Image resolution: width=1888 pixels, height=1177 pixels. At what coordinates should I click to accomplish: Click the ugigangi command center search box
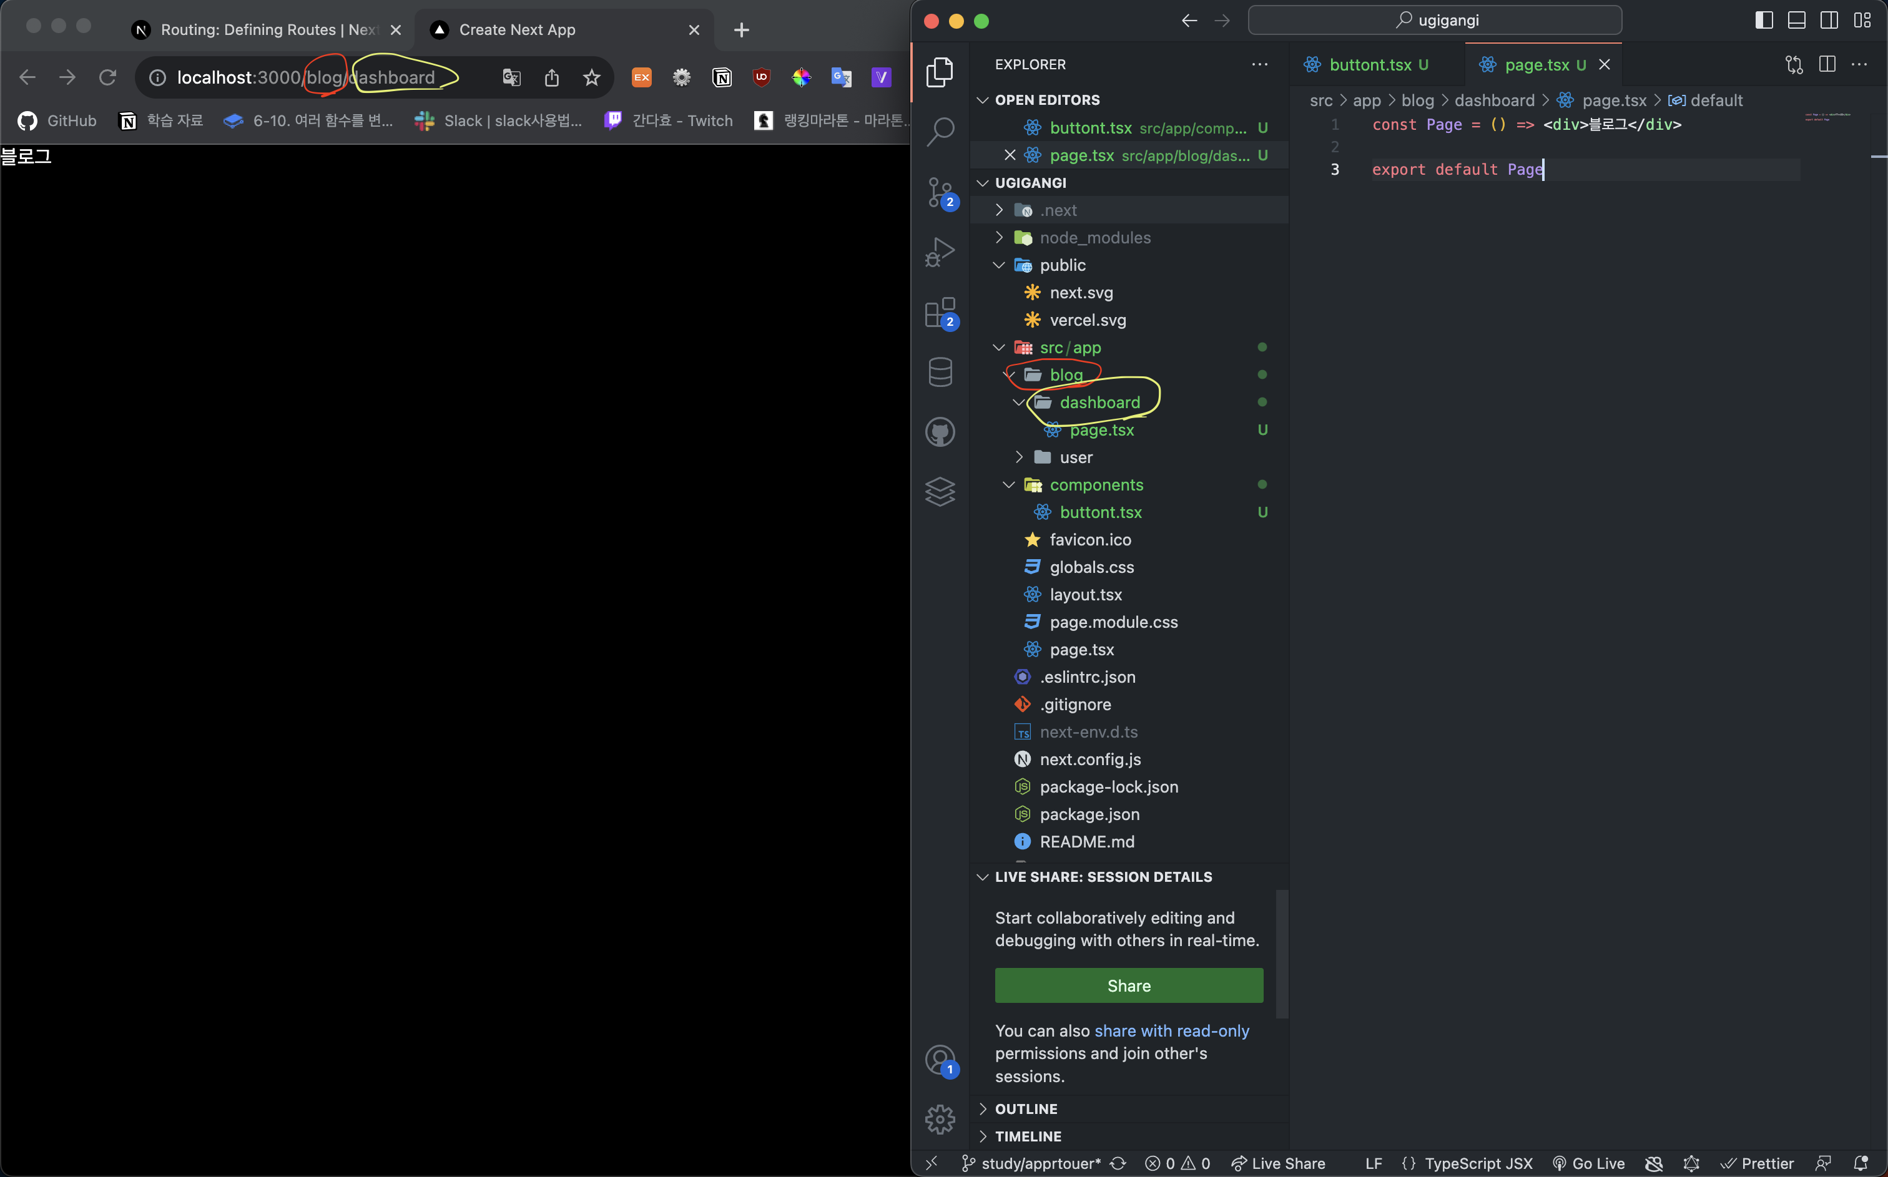(1434, 20)
